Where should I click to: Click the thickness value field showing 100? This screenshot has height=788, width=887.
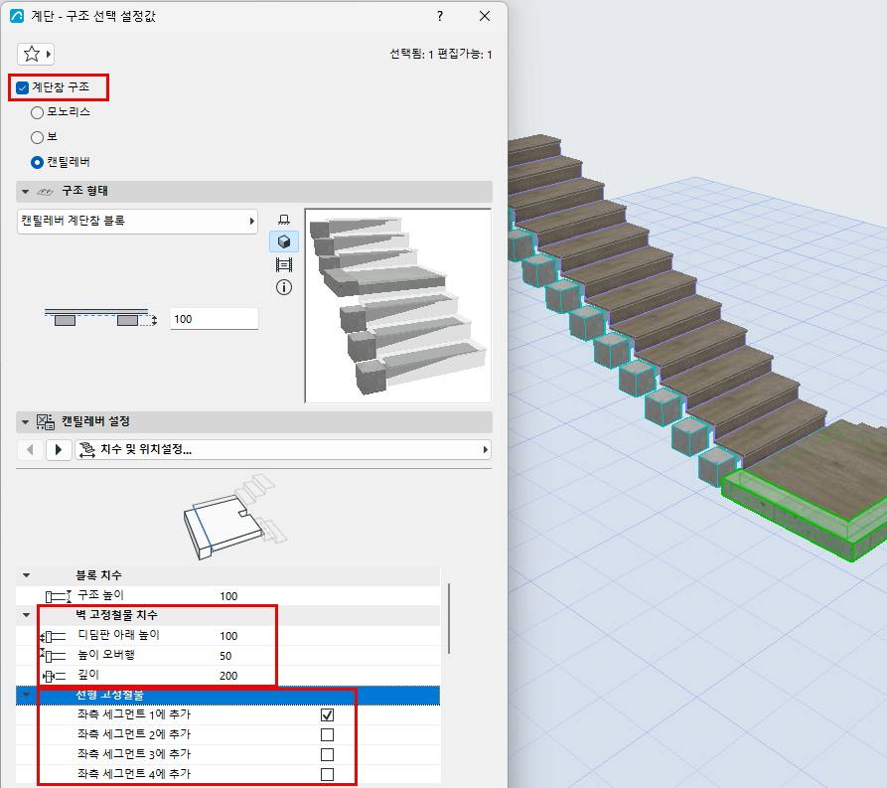215,319
